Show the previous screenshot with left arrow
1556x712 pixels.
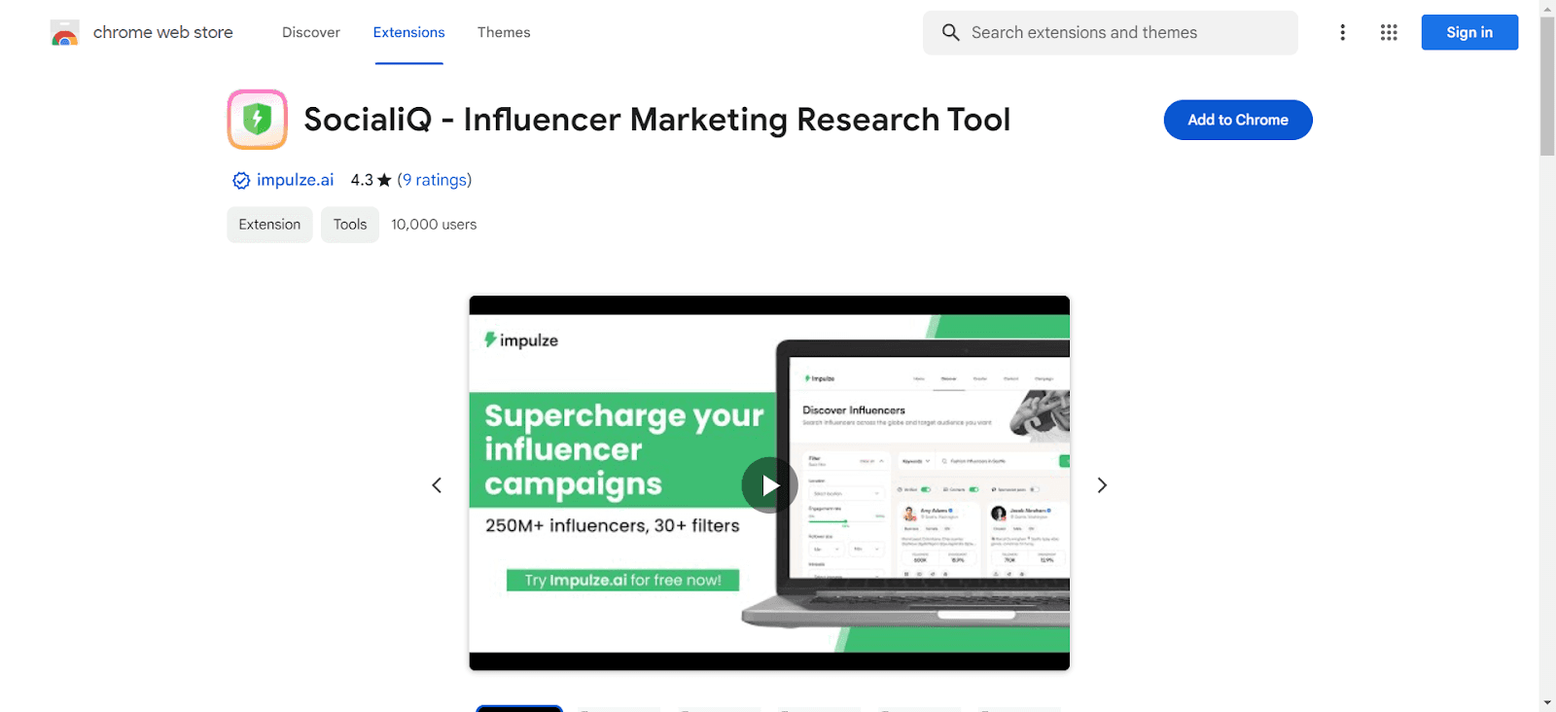437,484
